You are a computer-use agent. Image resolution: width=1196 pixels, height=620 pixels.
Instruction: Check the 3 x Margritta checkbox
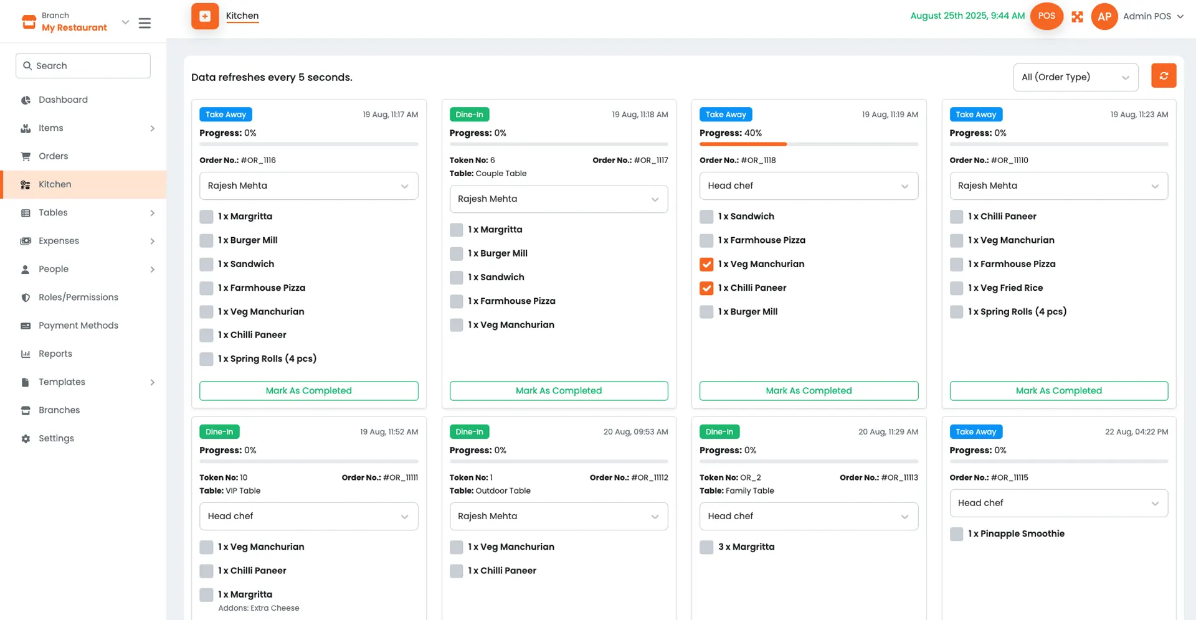click(x=706, y=547)
